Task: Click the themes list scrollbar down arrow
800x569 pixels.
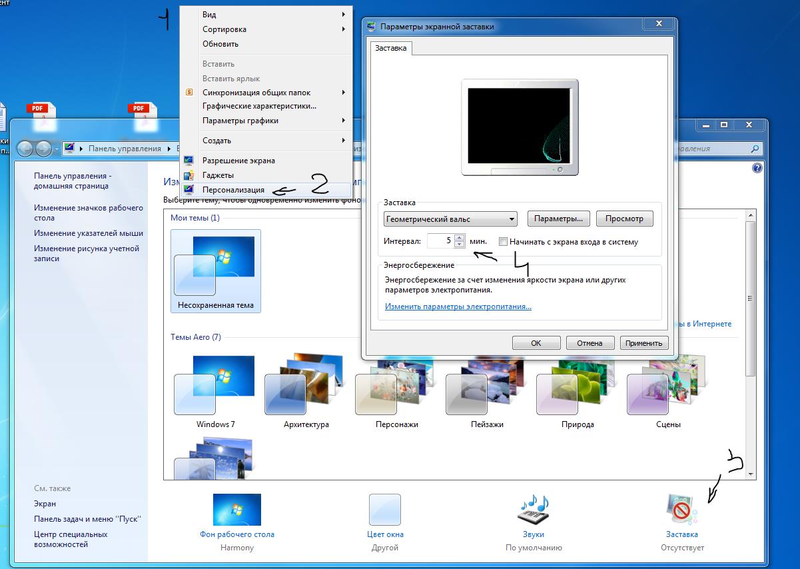Action: click(x=751, y=474)
